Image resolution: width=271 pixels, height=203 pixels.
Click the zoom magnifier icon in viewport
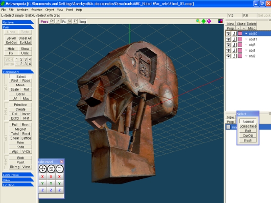coord(198,21)
